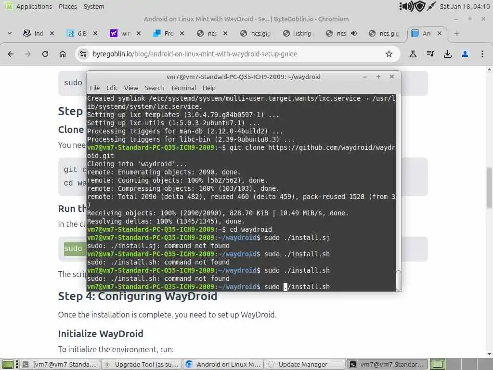Click the network connection tray icon
The image size is (493, 370).
[x=431, y=6]
